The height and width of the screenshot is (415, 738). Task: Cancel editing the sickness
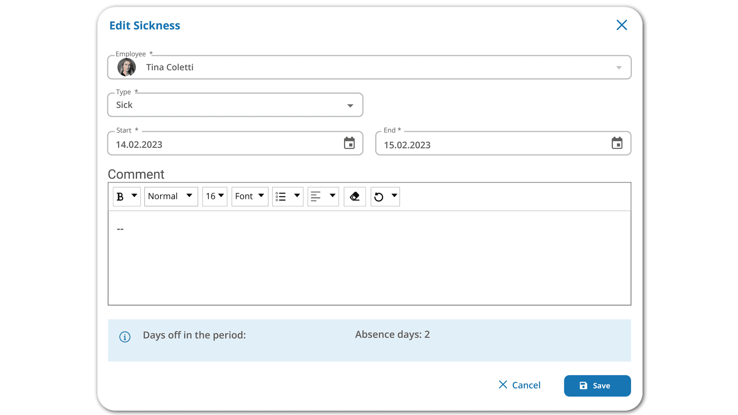click(x=519, y=385)
